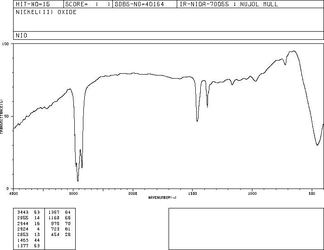Select the HIT-NO=15 header cell
Screen dimensions: 324x250
coord(39,4)
